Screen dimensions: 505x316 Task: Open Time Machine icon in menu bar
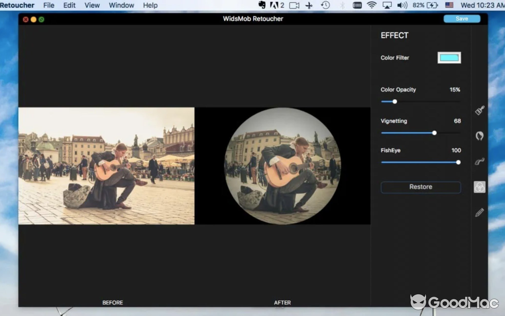pos(325,5)
